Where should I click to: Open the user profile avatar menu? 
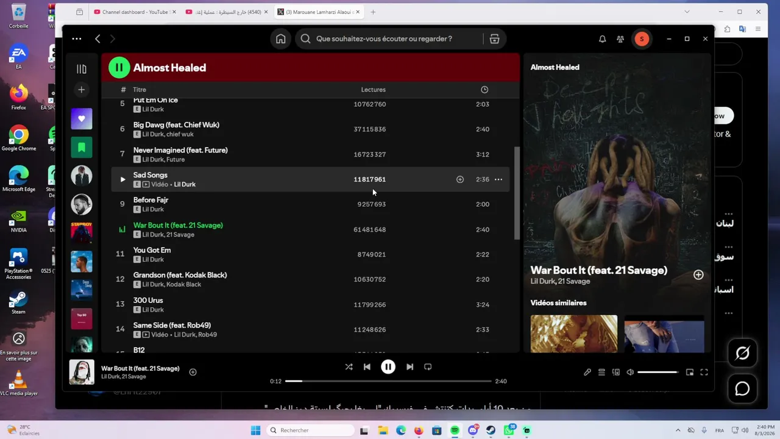coord(641,38)
